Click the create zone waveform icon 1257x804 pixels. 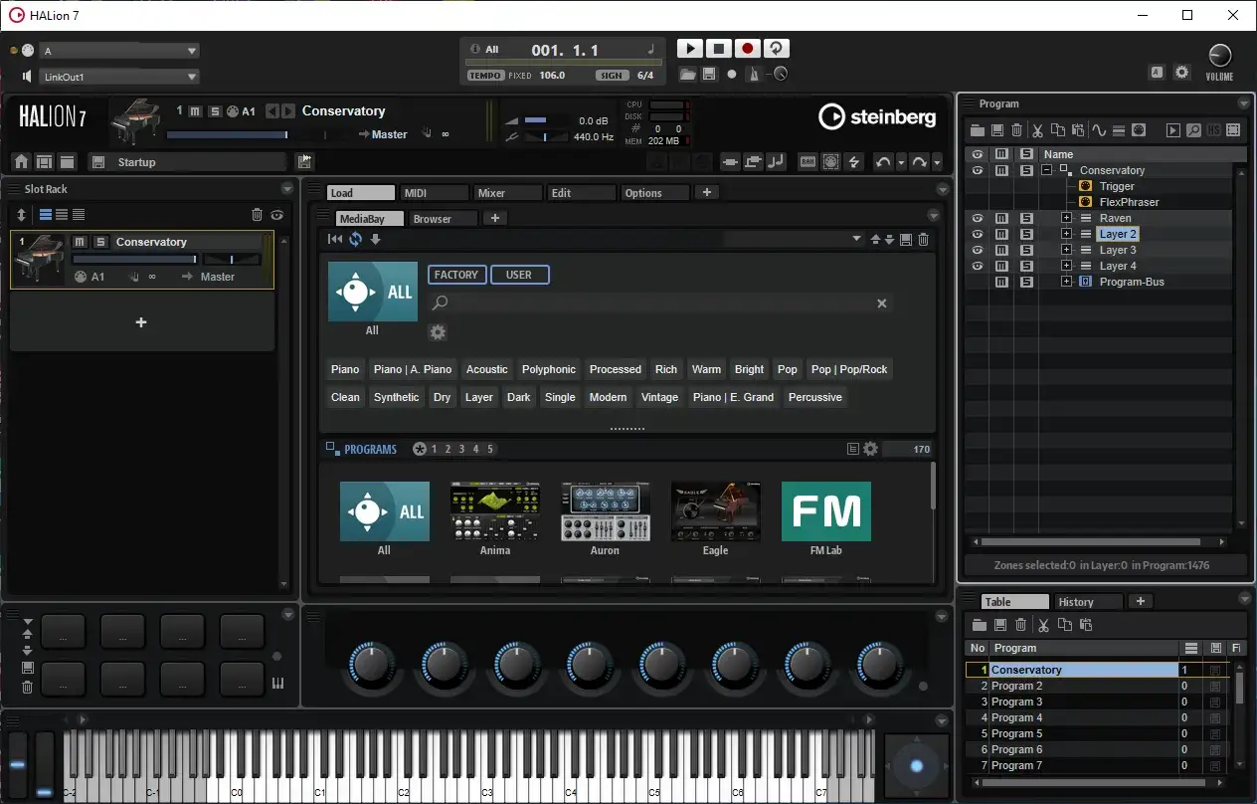coord(1099,130)
